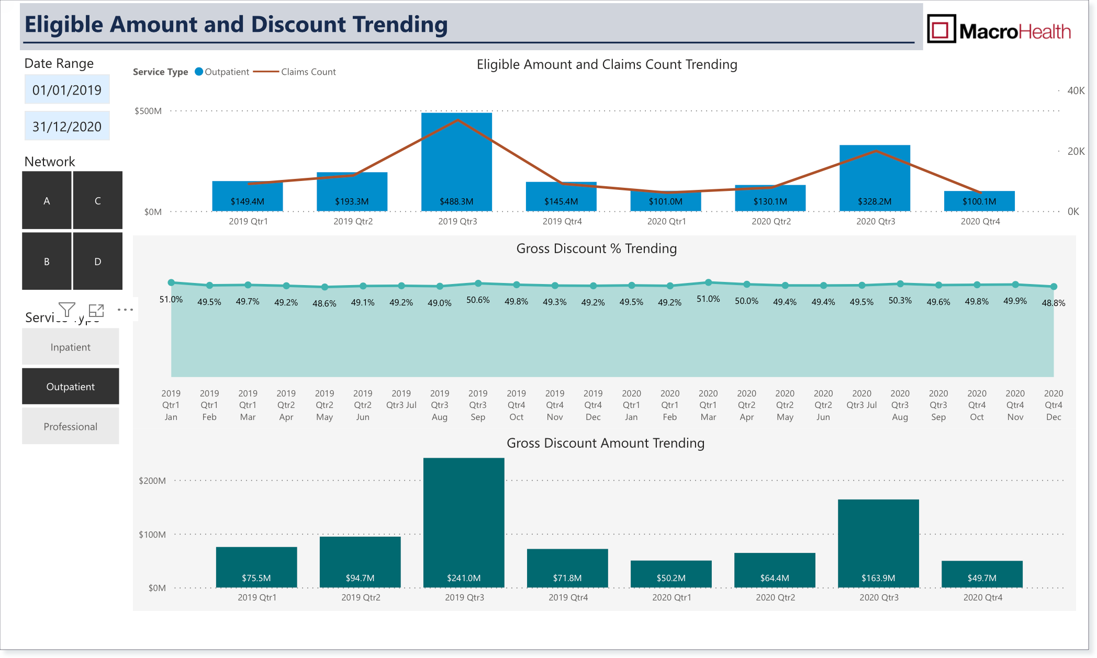Screen dimensions: 1097x658
Task: Choose the Professional service type
Action: point(71,426)
